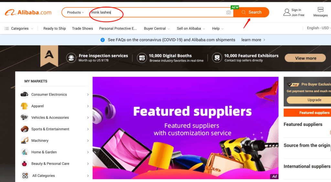Click the orange Search button
331x182 pixels.
(x=251, y=12)
